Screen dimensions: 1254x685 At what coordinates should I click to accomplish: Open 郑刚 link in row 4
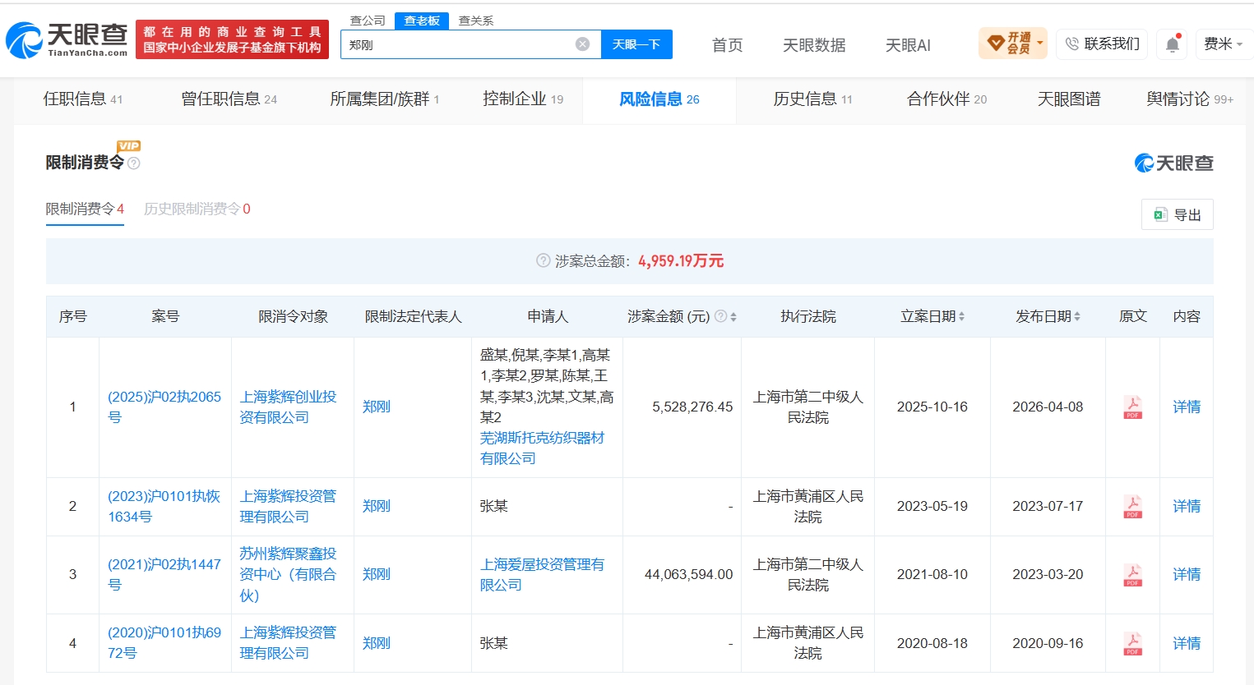[x=377, y=643]
